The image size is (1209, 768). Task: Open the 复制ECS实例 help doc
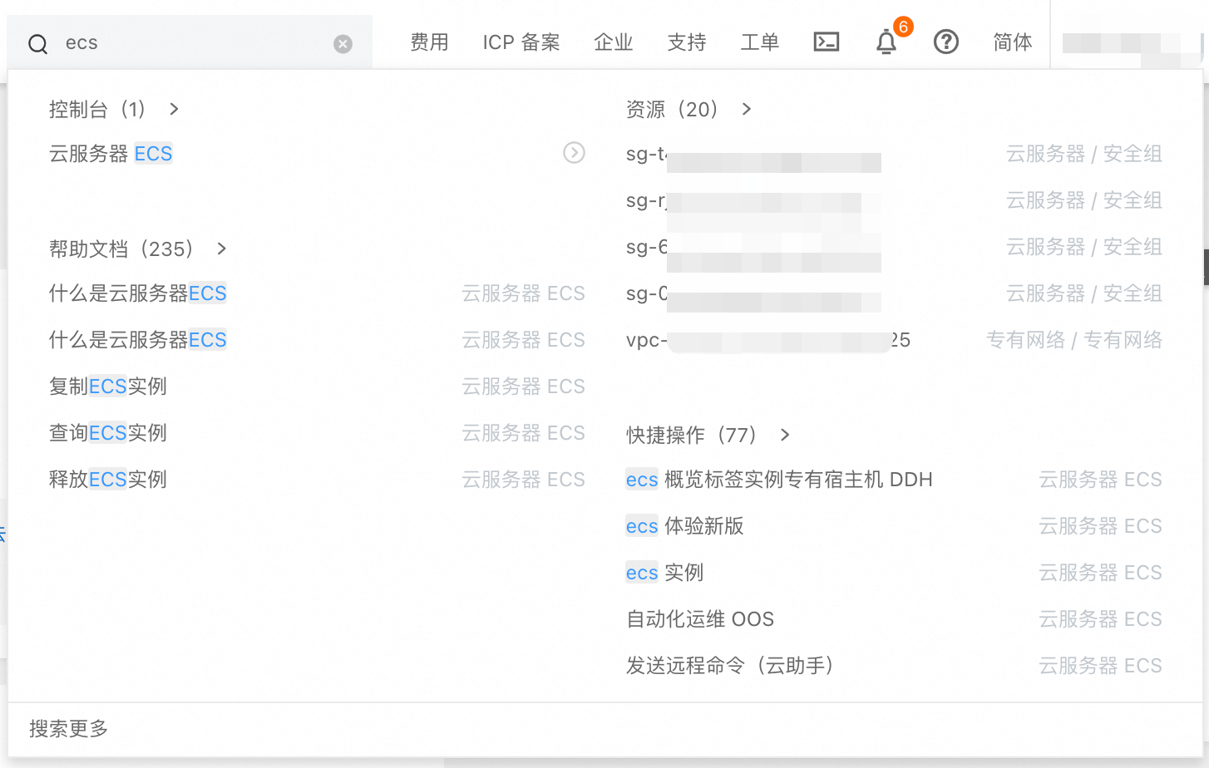coord(108,386)
